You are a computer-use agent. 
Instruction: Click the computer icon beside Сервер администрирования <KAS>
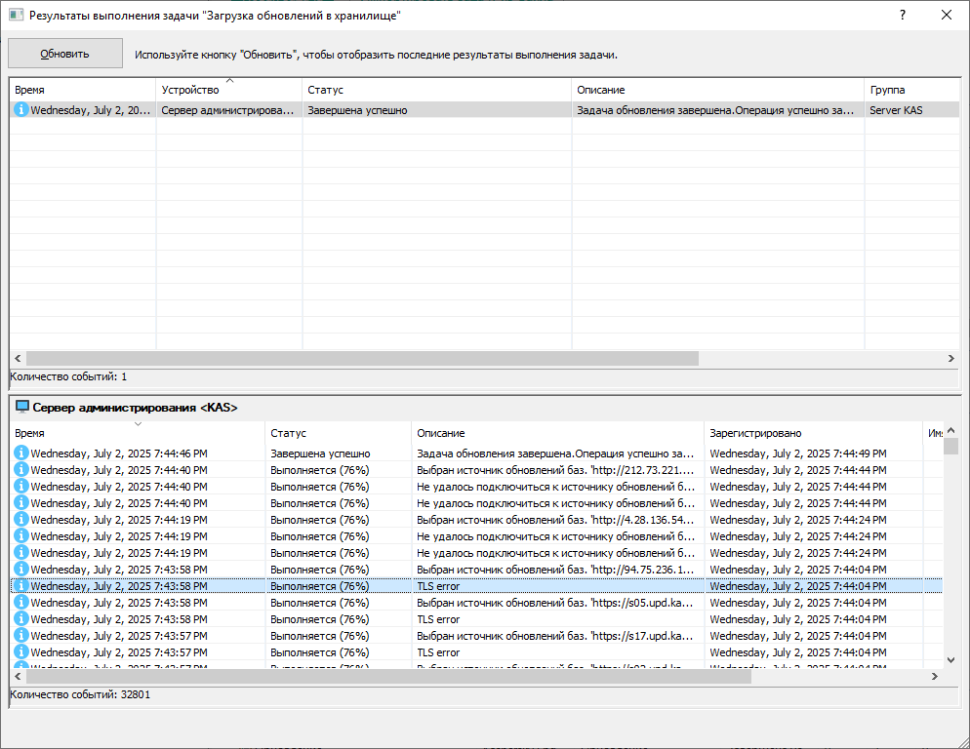(22, 407)
